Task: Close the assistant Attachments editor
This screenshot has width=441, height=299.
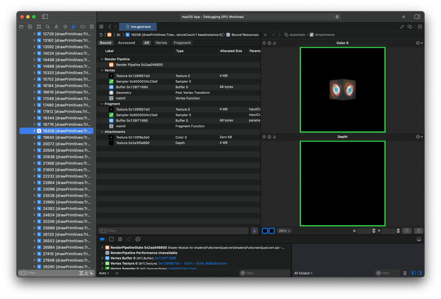Action: coord(265,35)
